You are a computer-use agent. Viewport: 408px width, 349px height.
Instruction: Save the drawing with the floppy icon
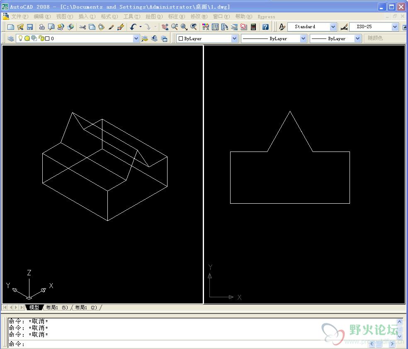coord(30,27)
